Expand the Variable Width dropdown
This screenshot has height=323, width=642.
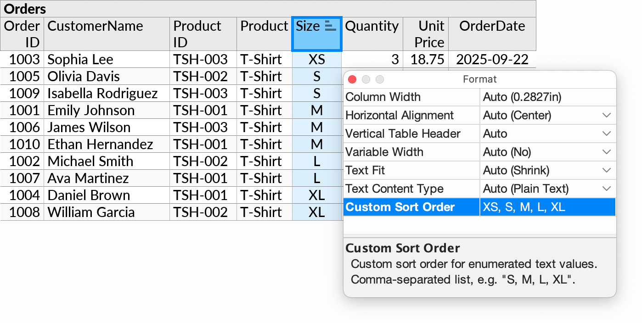click(606, 152)
